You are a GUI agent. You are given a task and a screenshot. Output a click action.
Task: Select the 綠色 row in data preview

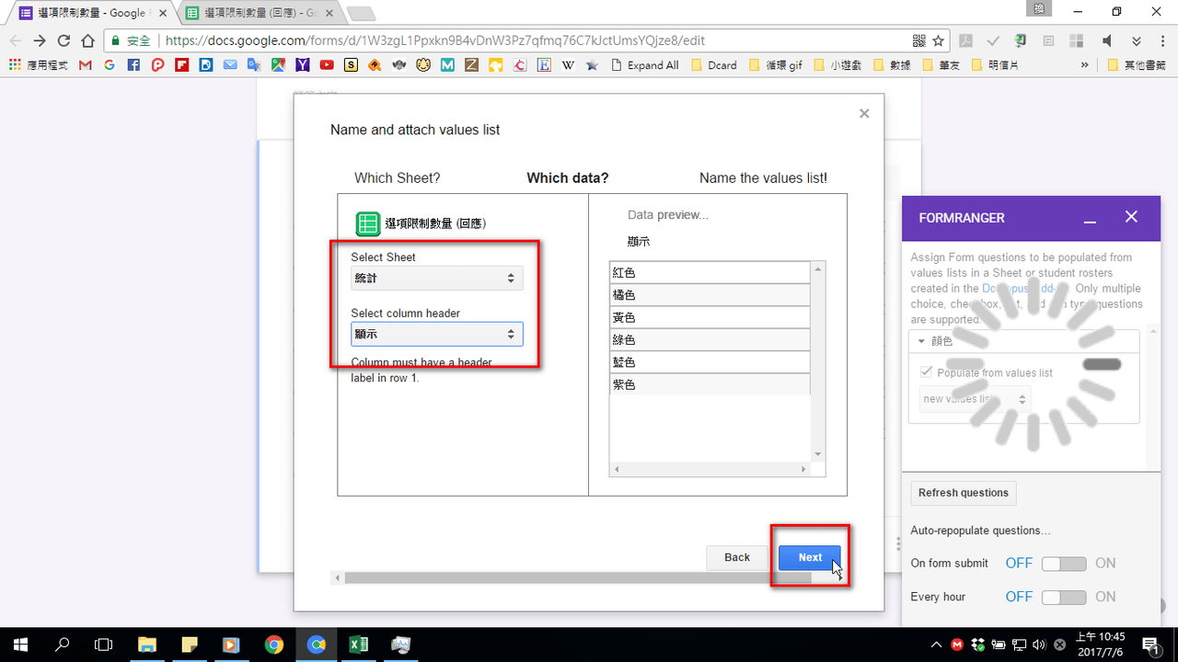[x=710, y=340]
